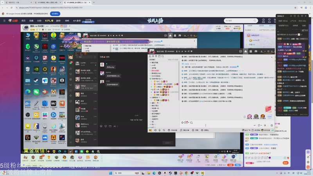Open the 关注 heart icon in Douyu header
This screenshot has height=176, width=313.
(x=269, y=20)
